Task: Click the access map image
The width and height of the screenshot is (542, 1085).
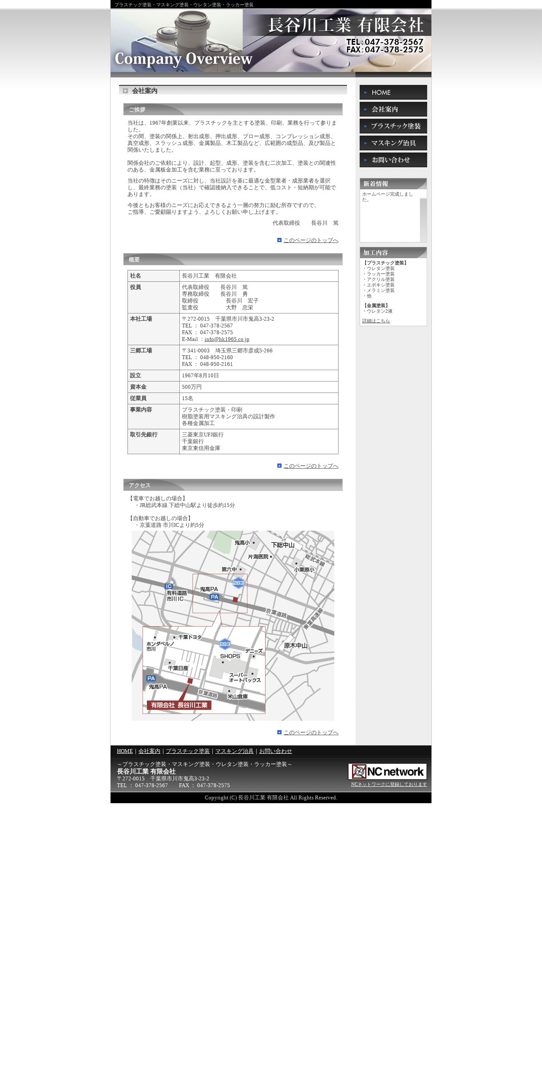Action: [x=233, y=626]
